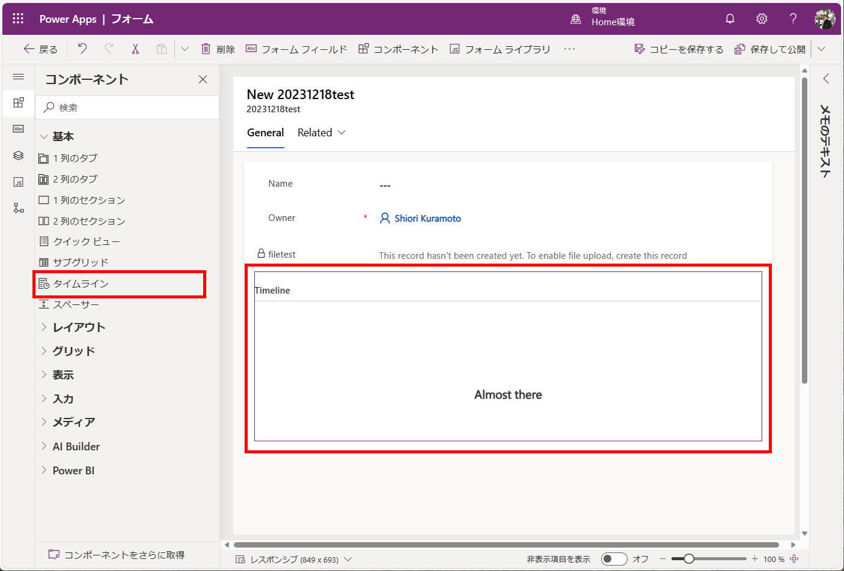Select the table columns icon in the left rail
Viewport: 844px width, 571px height.
(x=19, y=129)
